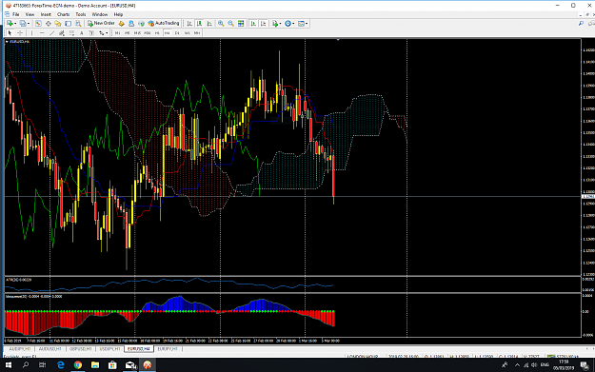Switch to the GBPUSD,H1 chart tab

(x=81, y=349)
